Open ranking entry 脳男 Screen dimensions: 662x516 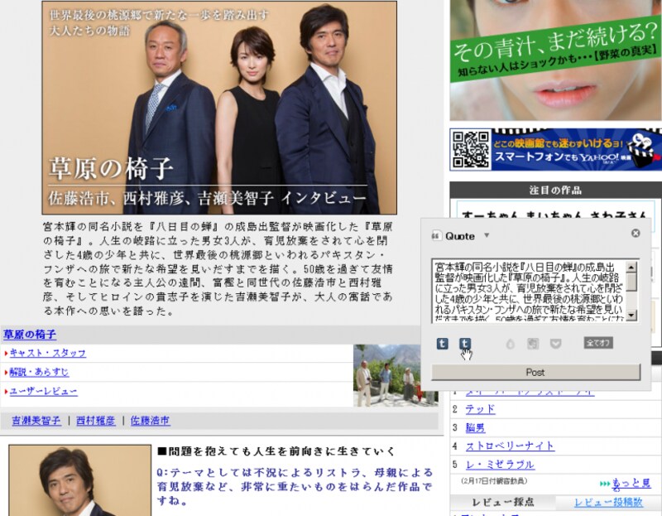pos(475,427)
